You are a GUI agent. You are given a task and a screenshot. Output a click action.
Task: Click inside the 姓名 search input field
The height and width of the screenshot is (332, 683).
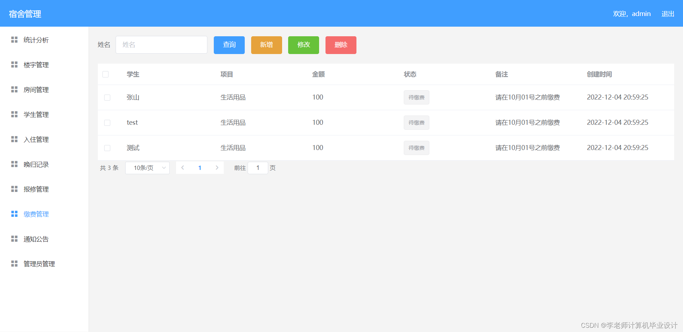coord(161,45)
